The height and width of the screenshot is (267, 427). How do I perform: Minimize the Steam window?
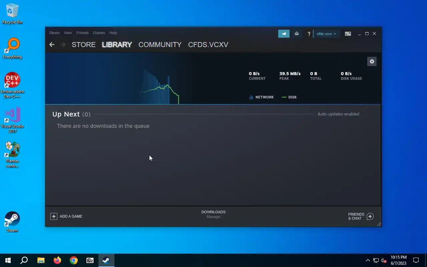point(359,34)
